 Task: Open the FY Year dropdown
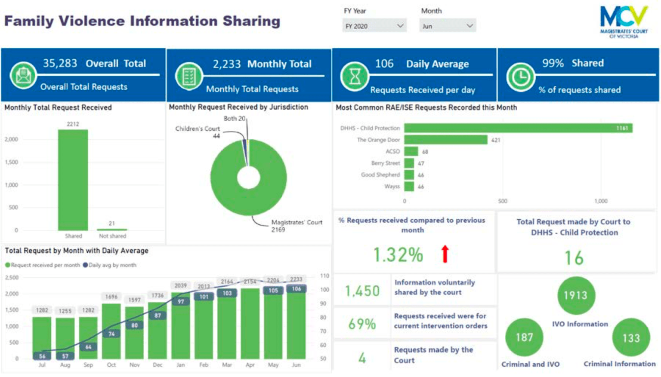coord(374,25)
